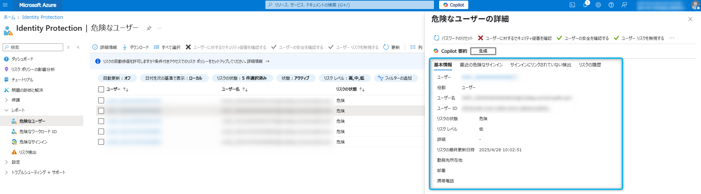Select 危険なユーザー in the sidebar
The width and height of the screenshot is (701, 194).
[41, 121]
